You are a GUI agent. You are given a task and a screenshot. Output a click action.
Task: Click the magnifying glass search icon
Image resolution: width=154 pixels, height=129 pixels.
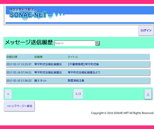[x=98, y=43]
